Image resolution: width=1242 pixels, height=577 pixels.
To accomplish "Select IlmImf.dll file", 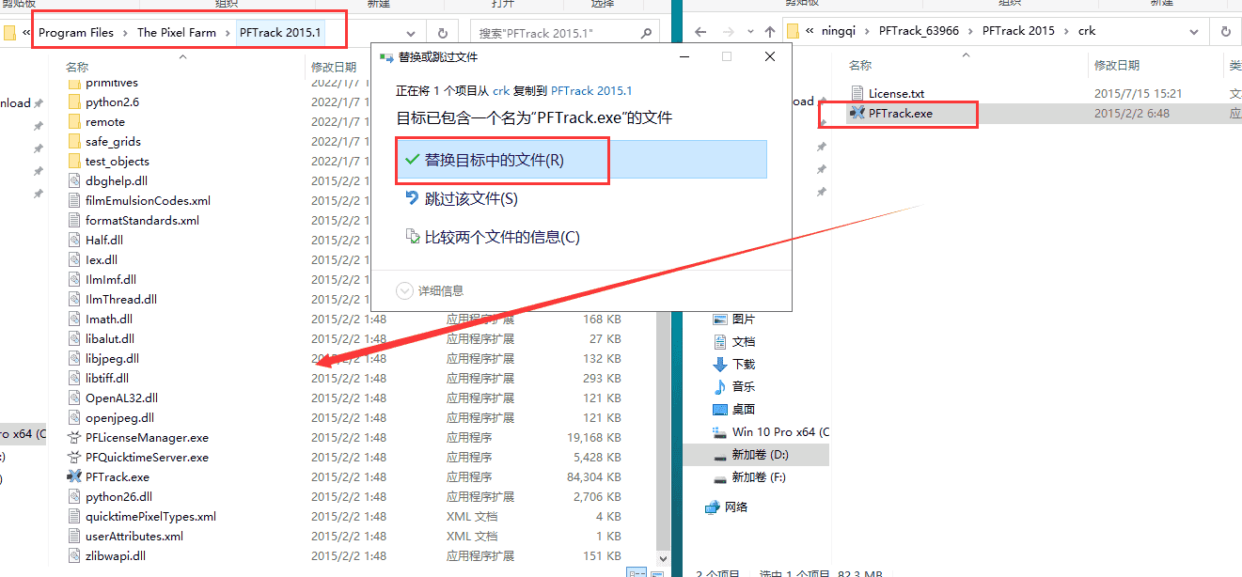I will (111, 279).
